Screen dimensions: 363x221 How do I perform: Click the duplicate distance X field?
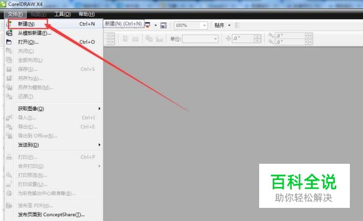[x=290, y=36]
